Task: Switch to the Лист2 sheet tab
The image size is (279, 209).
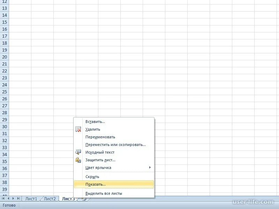Action: [50, 199]
